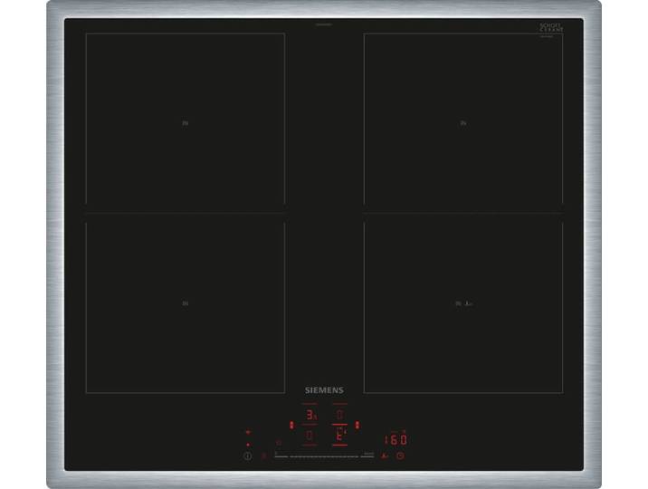Select rear-right zone showing 0
The height and width of the screenshot is (489, 648).
[x=340, y=415]
